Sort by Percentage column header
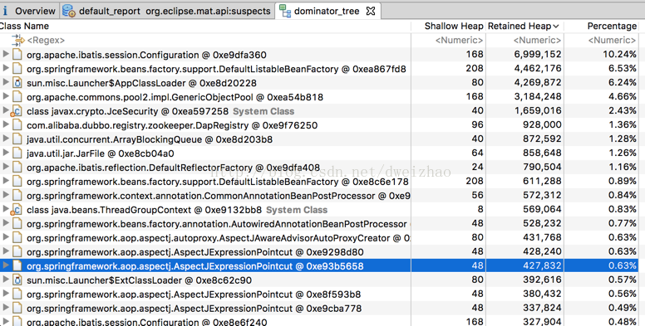 612,26
